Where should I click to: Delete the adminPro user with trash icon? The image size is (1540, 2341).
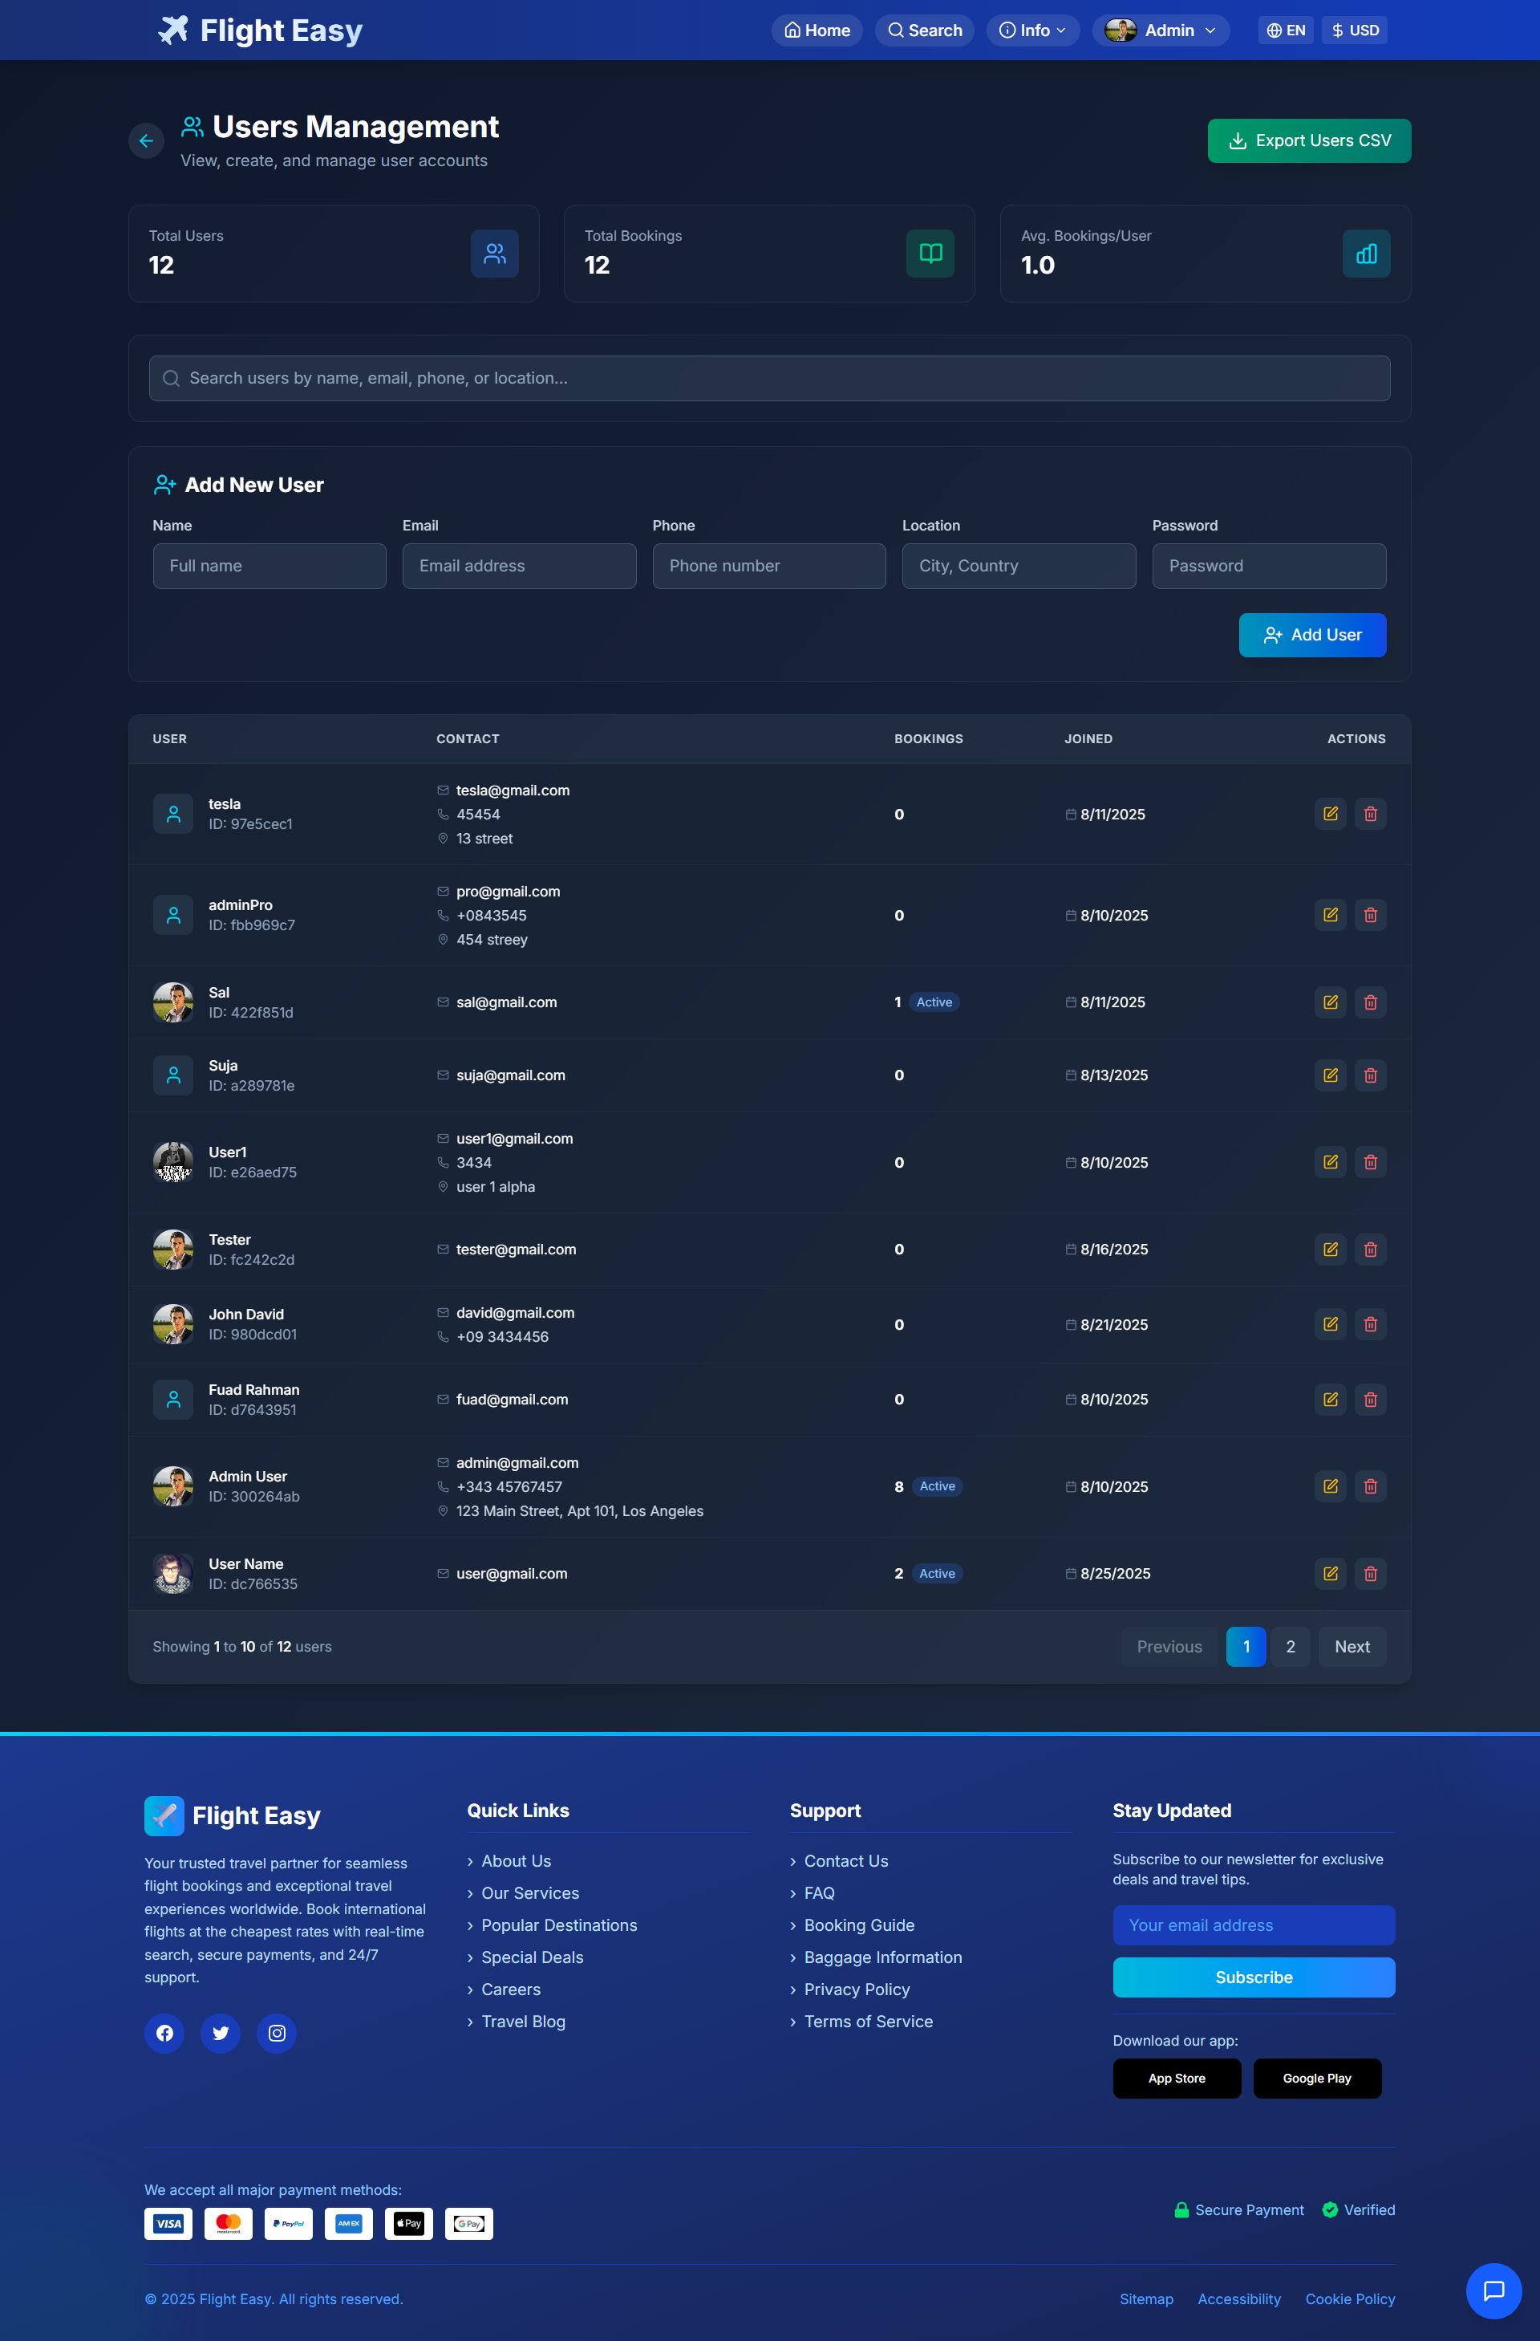1370,915
